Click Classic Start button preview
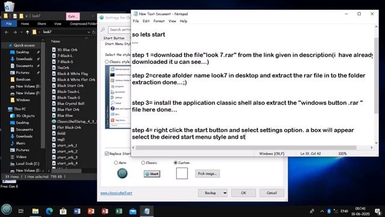The height and width of the screenshot is (217, 385). click(152, 174)
